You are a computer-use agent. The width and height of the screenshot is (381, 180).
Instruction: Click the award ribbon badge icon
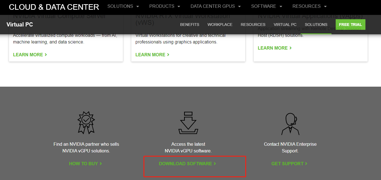(x=86, y=123)
